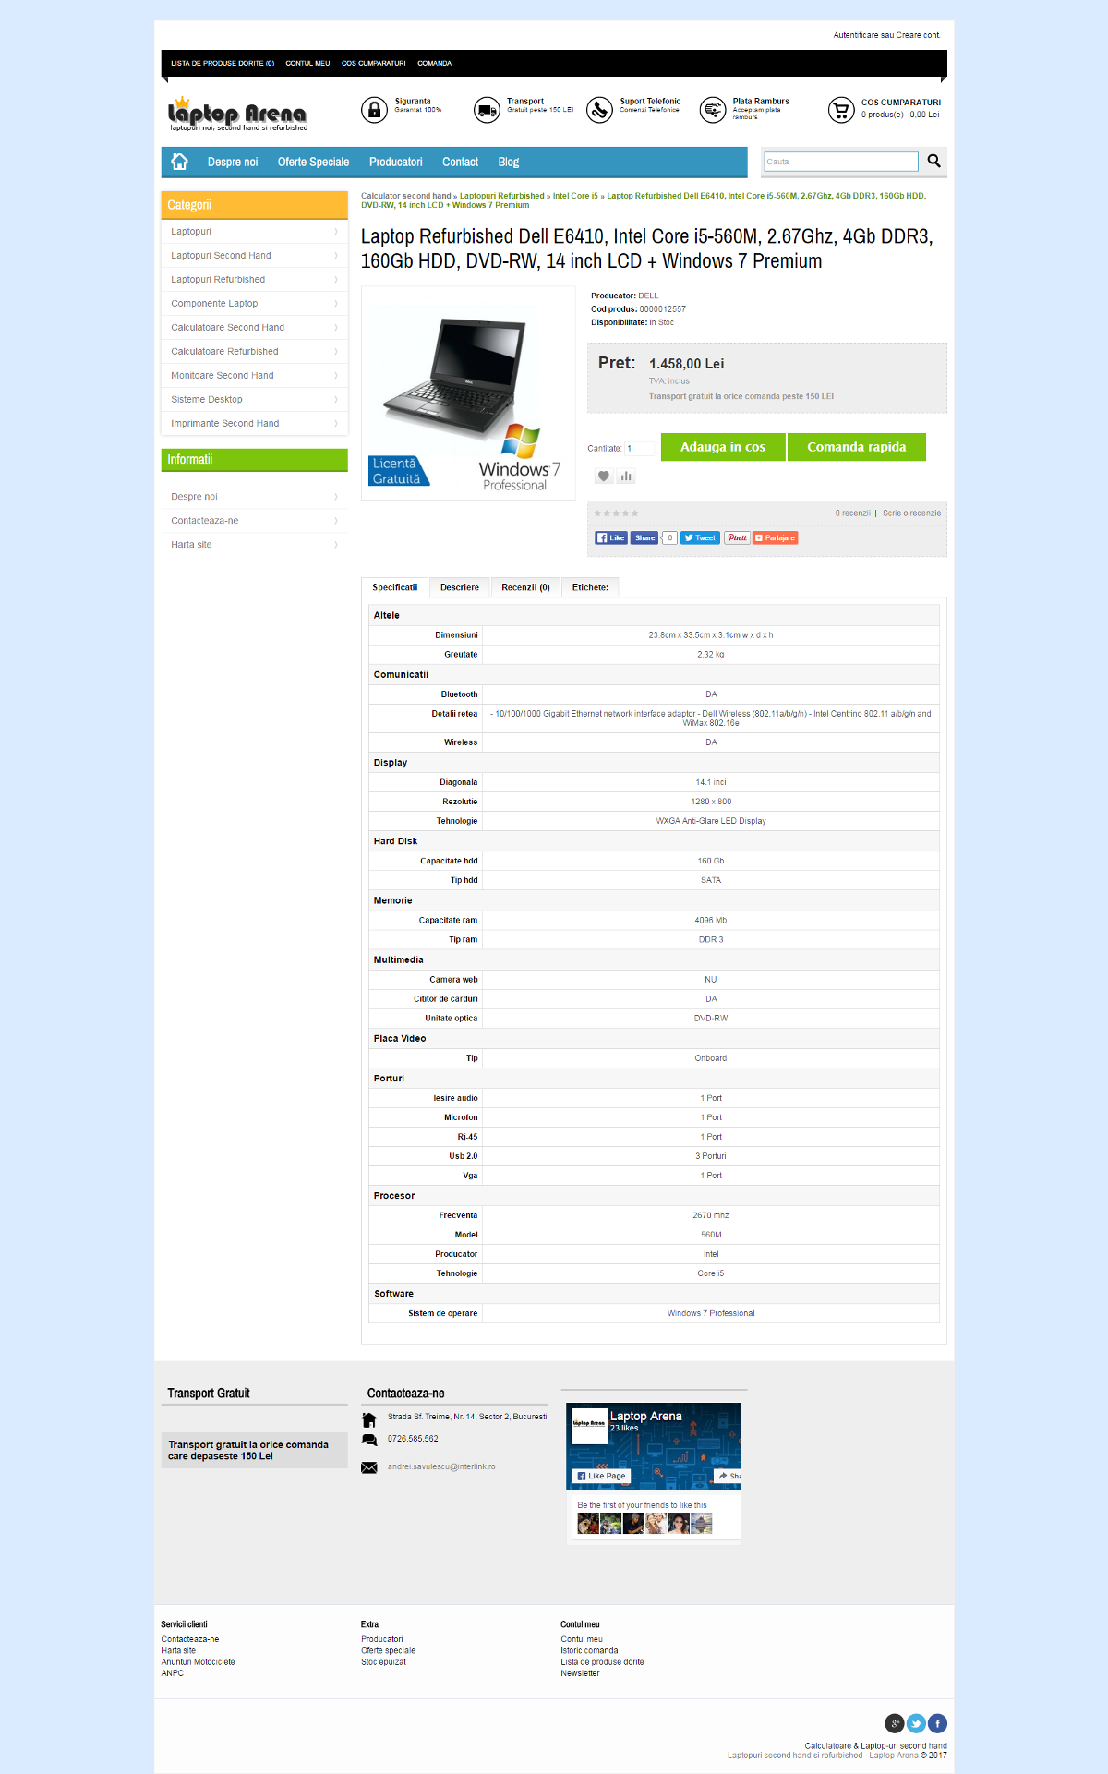This screenshot has height=1774, width=1108.
Task: Add product to wishlist with heart icon
Action: [x=604, y=477]
